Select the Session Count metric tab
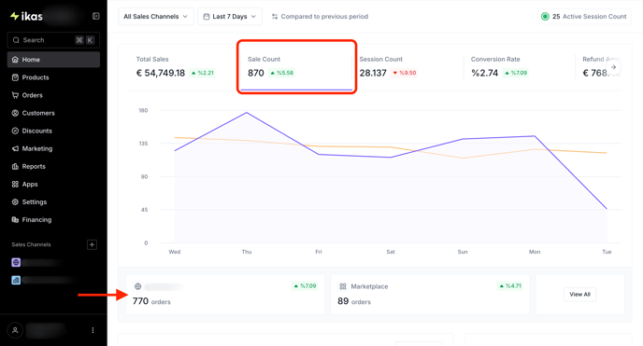This screenshot has width=643, height=346. 407,67
